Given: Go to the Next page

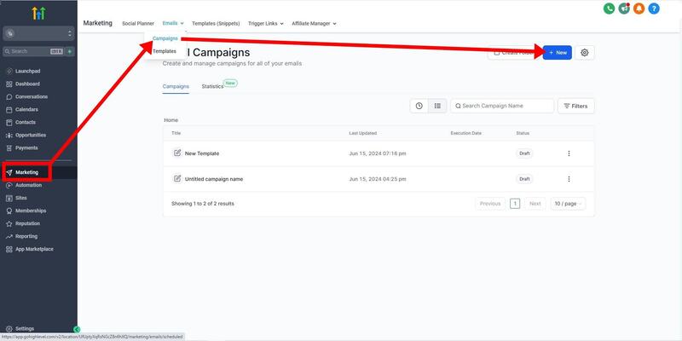Looking at the screenshot, I should (x=535, y=204).
